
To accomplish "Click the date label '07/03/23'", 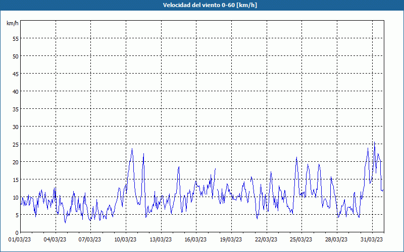I will pyautogui.click(x=90, y=239).
